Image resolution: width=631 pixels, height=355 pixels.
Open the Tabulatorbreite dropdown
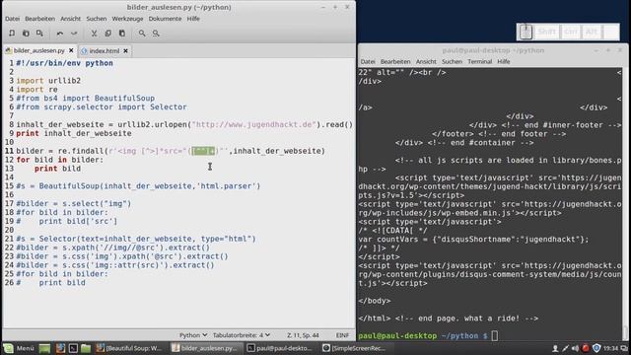242,335
